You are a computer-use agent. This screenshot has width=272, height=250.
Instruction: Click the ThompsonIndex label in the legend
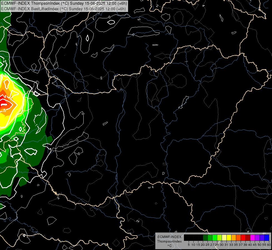169,241
